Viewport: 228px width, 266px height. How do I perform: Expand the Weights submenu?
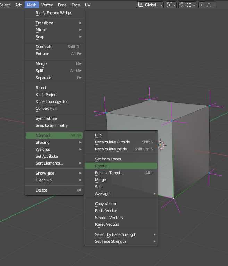[54, 150]
